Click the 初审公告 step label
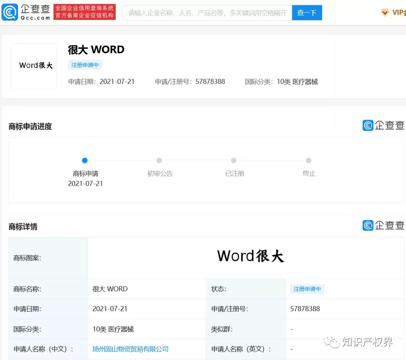 (160, 173)
